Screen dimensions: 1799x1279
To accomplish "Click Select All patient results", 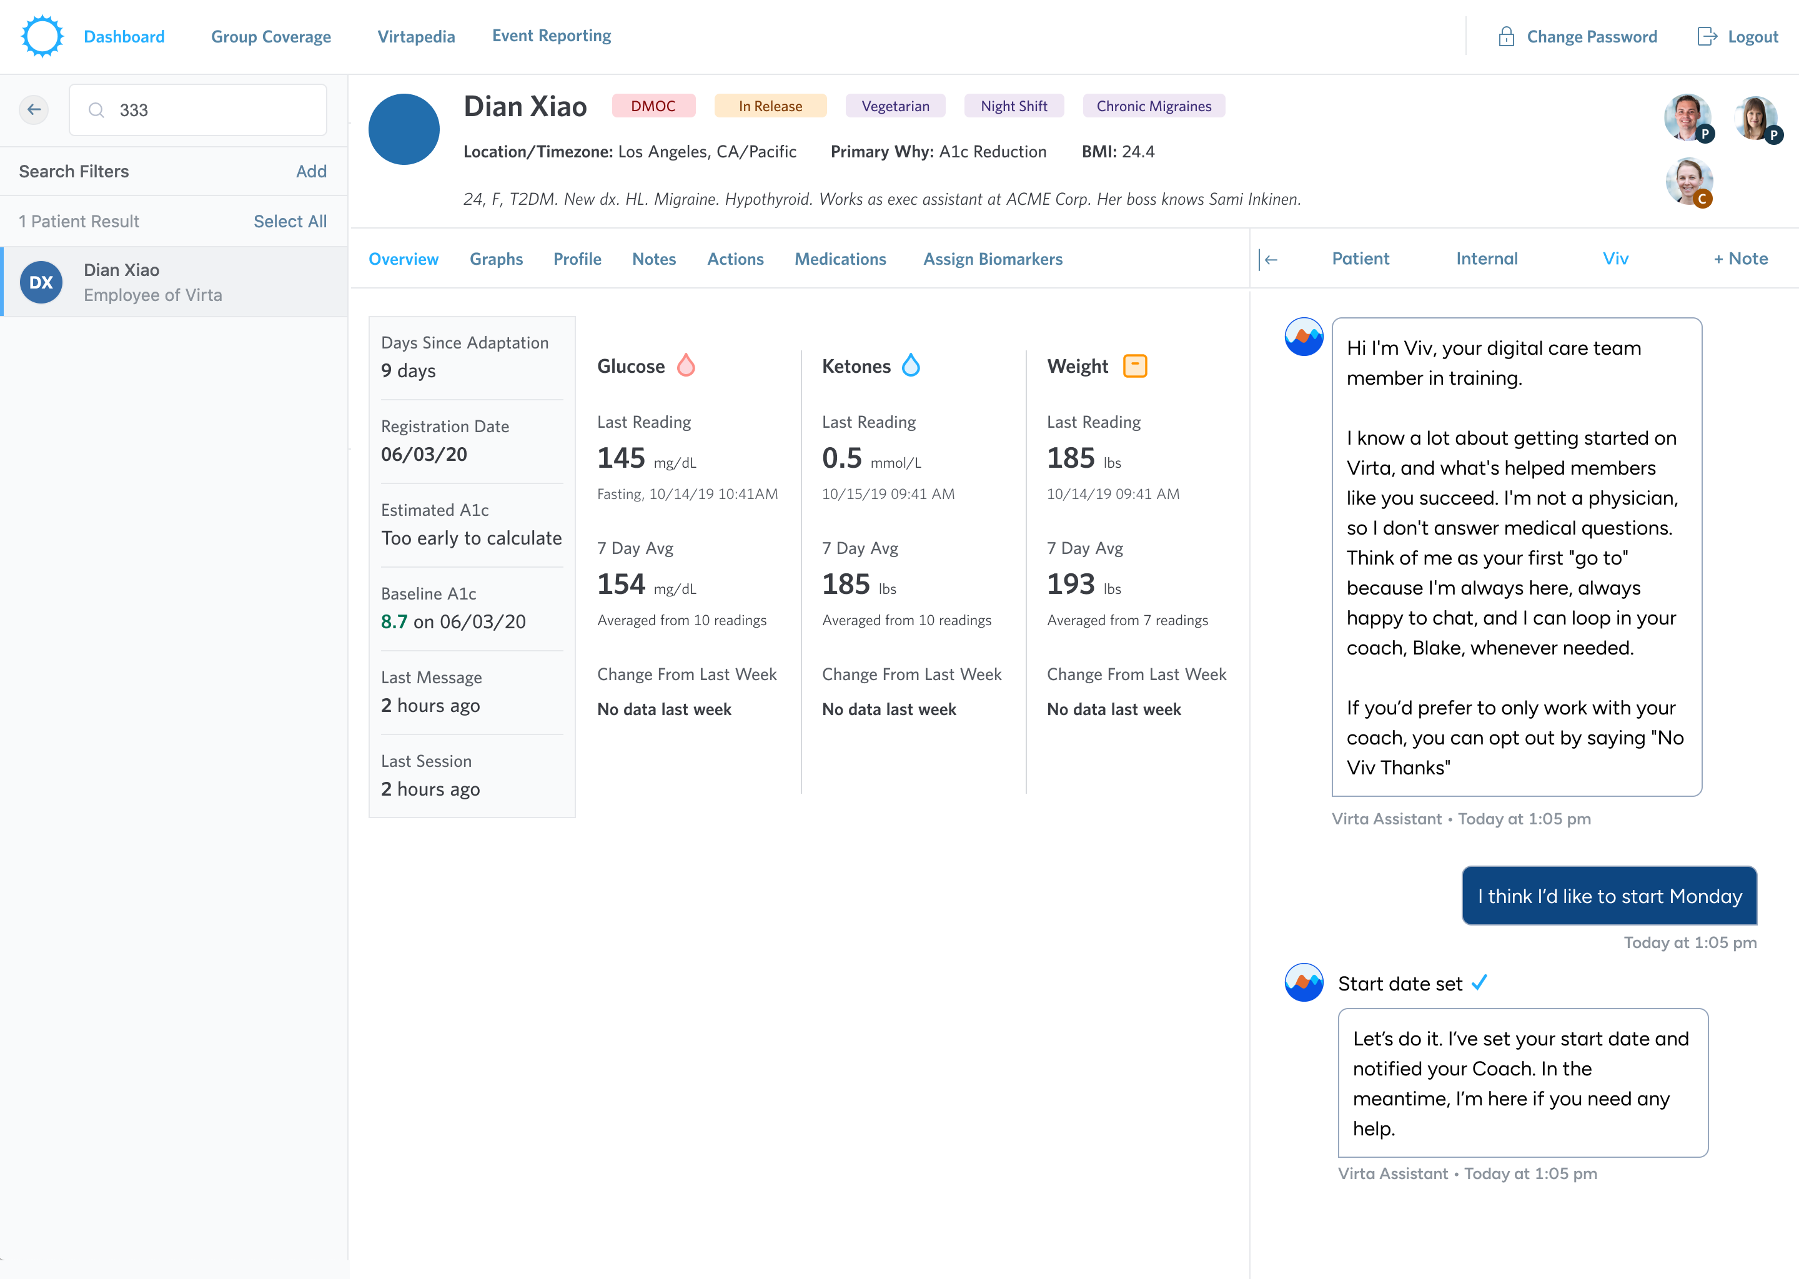I will tap(289, 221).
